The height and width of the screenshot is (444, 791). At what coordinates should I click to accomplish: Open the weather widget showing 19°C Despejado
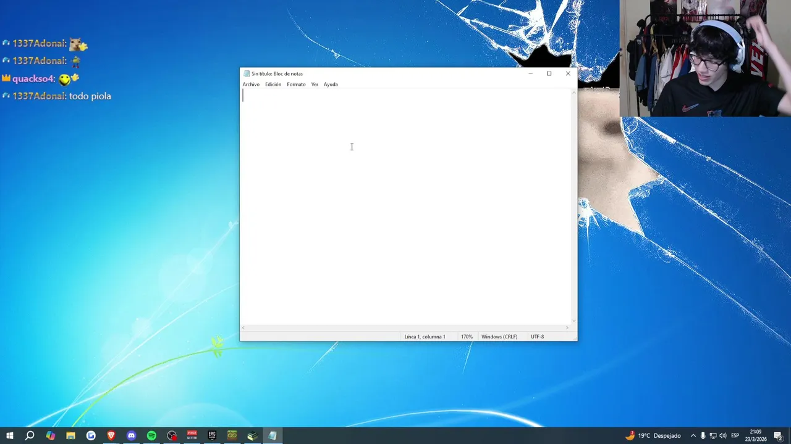653,436
